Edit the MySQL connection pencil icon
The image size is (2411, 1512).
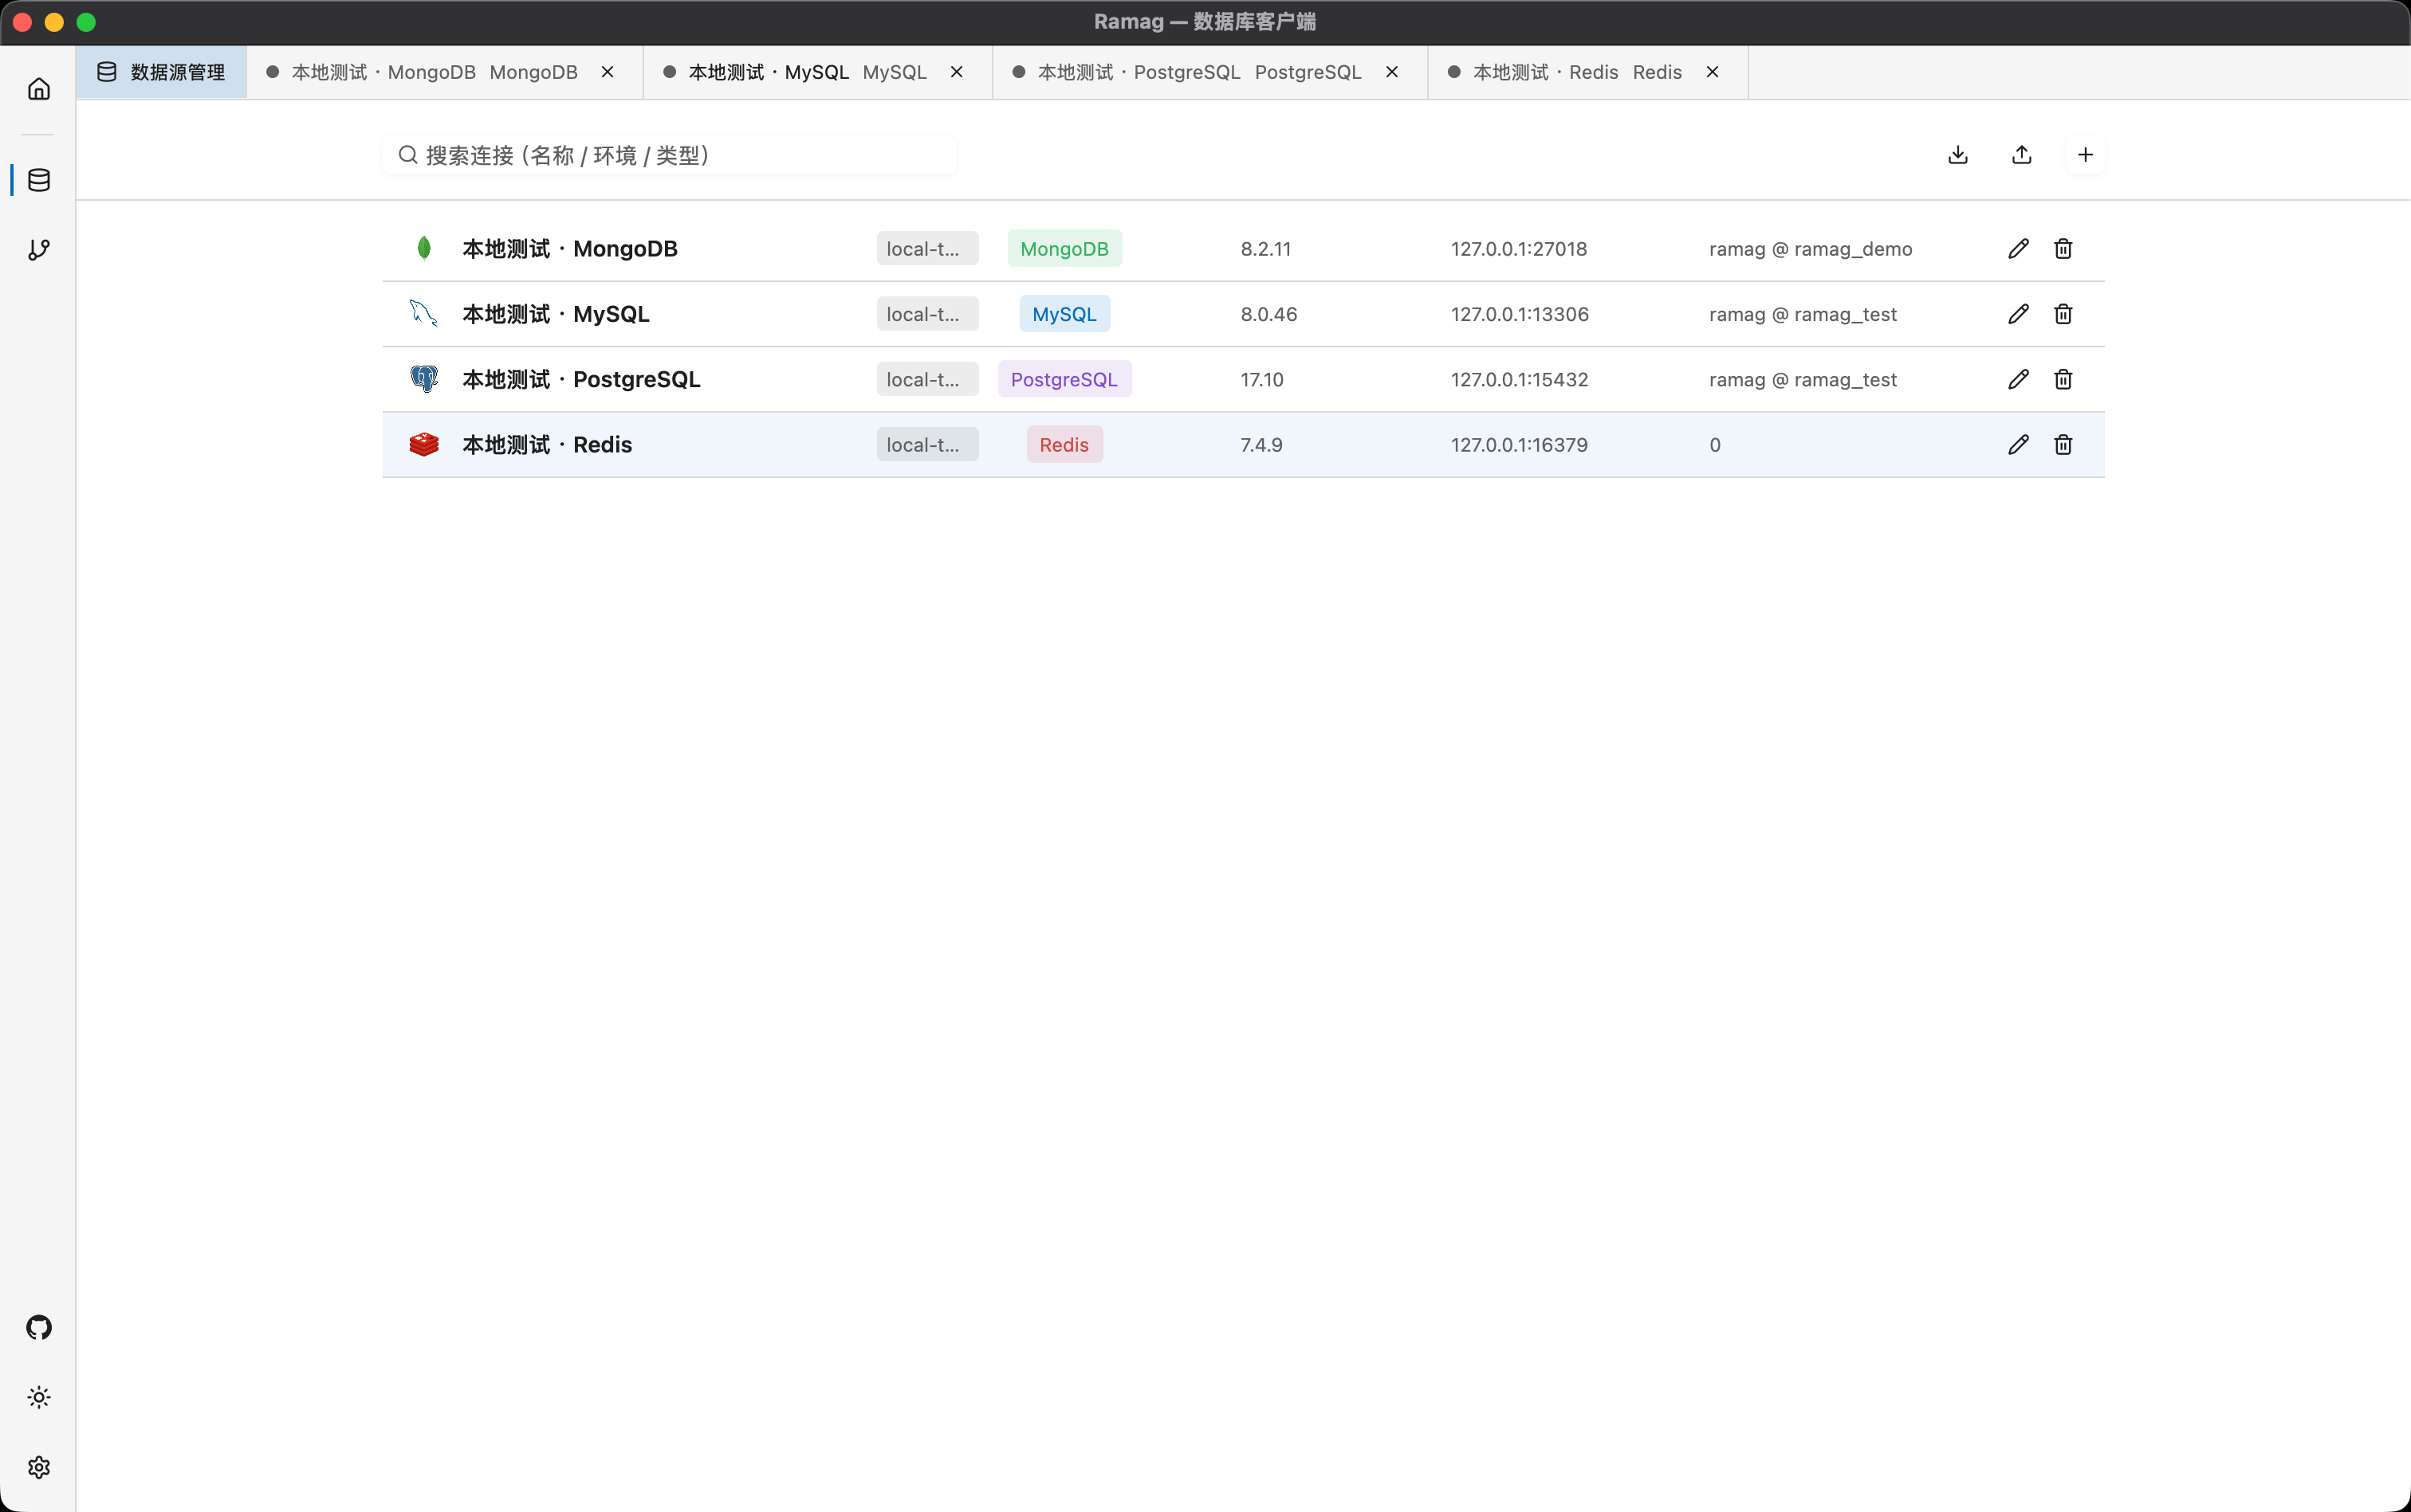point(2018,314)
